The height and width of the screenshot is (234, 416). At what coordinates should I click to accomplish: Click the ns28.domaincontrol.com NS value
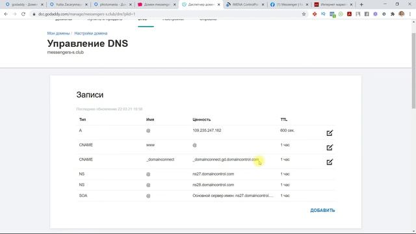click(213, 185)
